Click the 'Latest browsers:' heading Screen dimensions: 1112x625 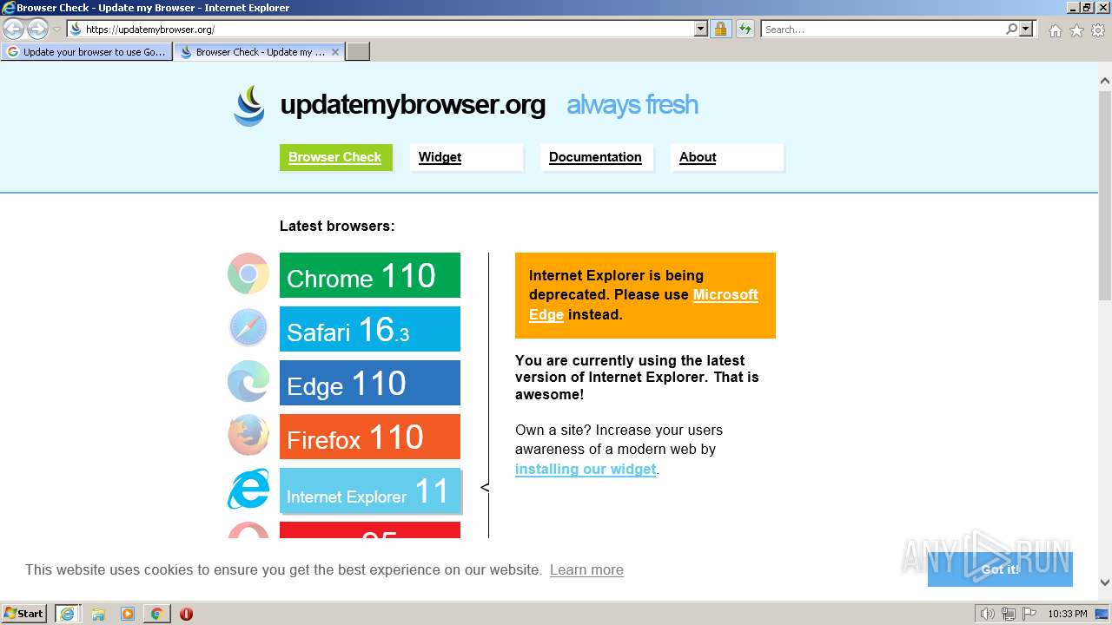click(x=337, y=226)
